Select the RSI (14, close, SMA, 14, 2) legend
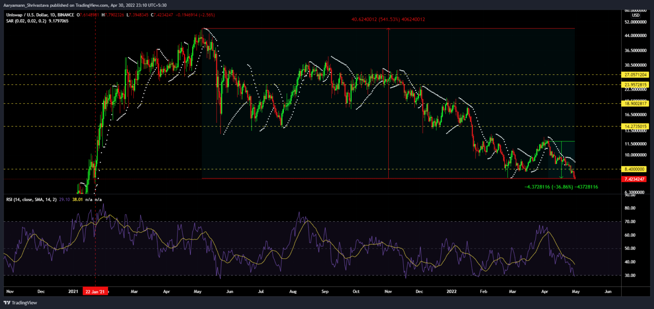Screen dimensions: 654x309 [x=30, y=199]
